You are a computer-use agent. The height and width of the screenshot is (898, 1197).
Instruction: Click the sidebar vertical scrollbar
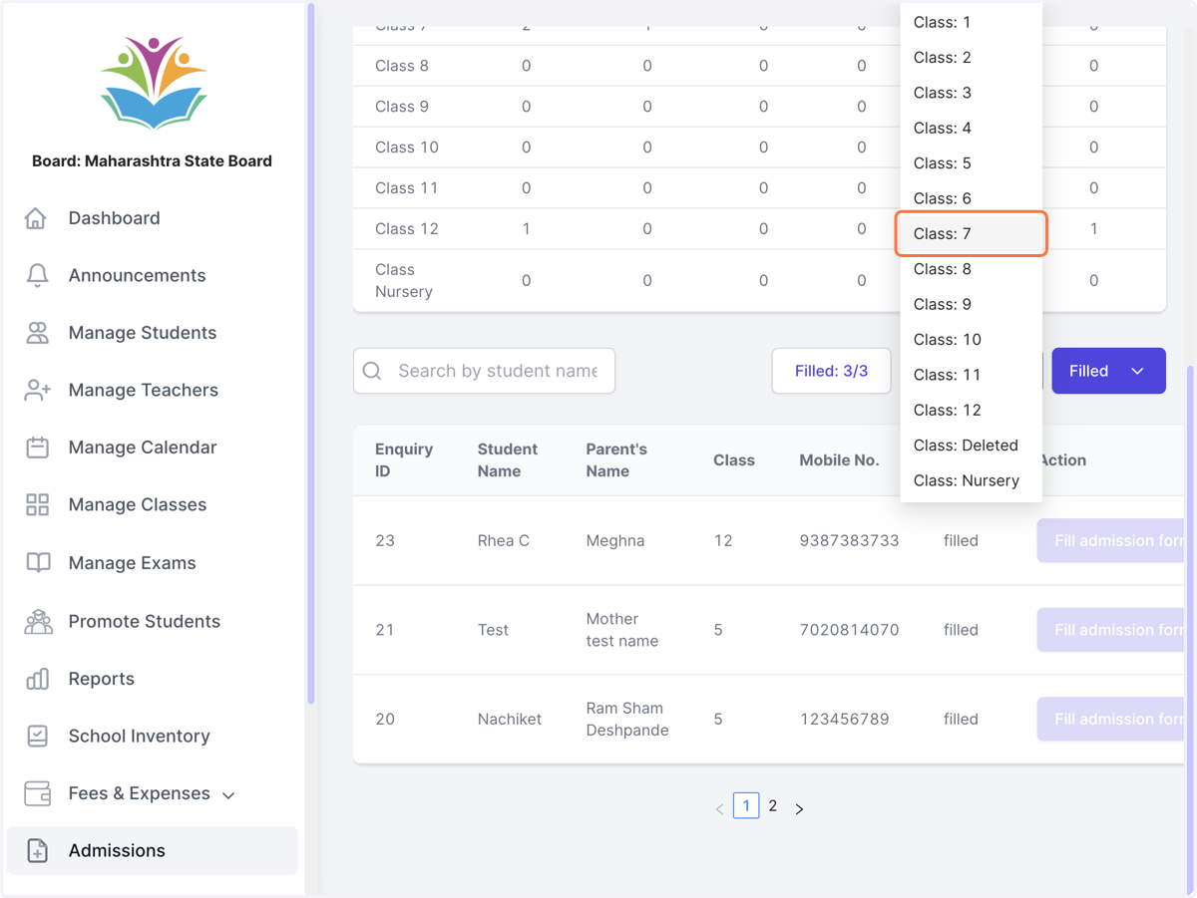(311, 354)
